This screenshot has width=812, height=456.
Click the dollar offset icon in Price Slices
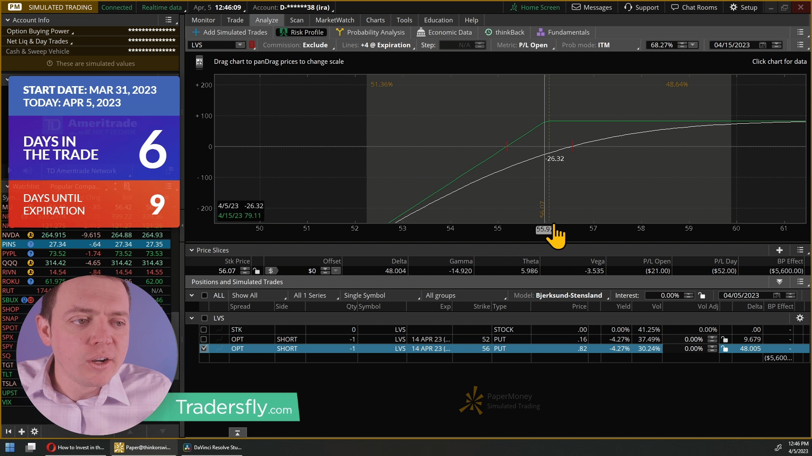[x=271, y=271]
